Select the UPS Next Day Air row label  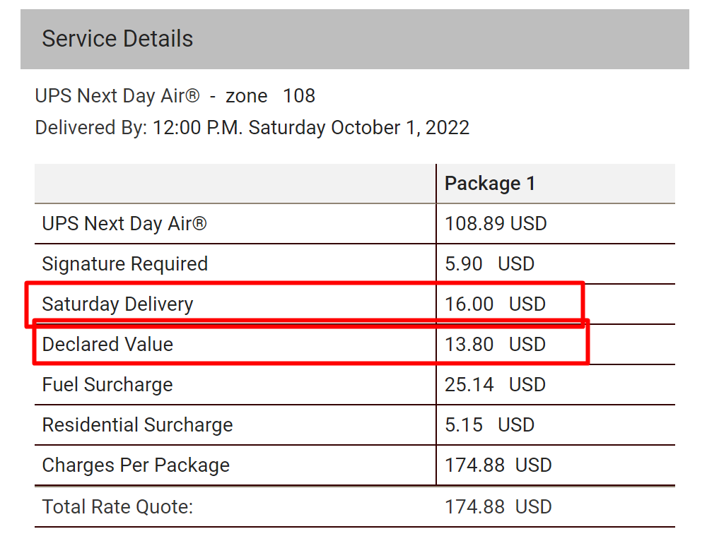[124, 224]
